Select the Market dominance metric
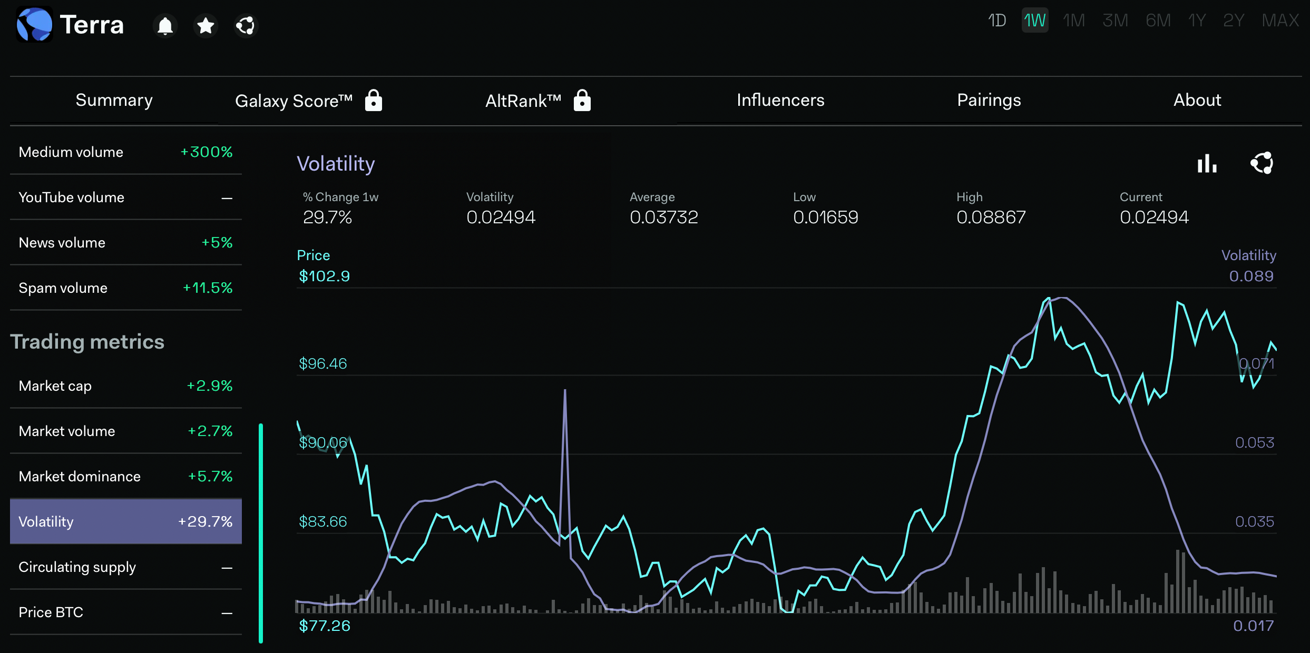Screen dimensions: 1310x653 point(125,477)
